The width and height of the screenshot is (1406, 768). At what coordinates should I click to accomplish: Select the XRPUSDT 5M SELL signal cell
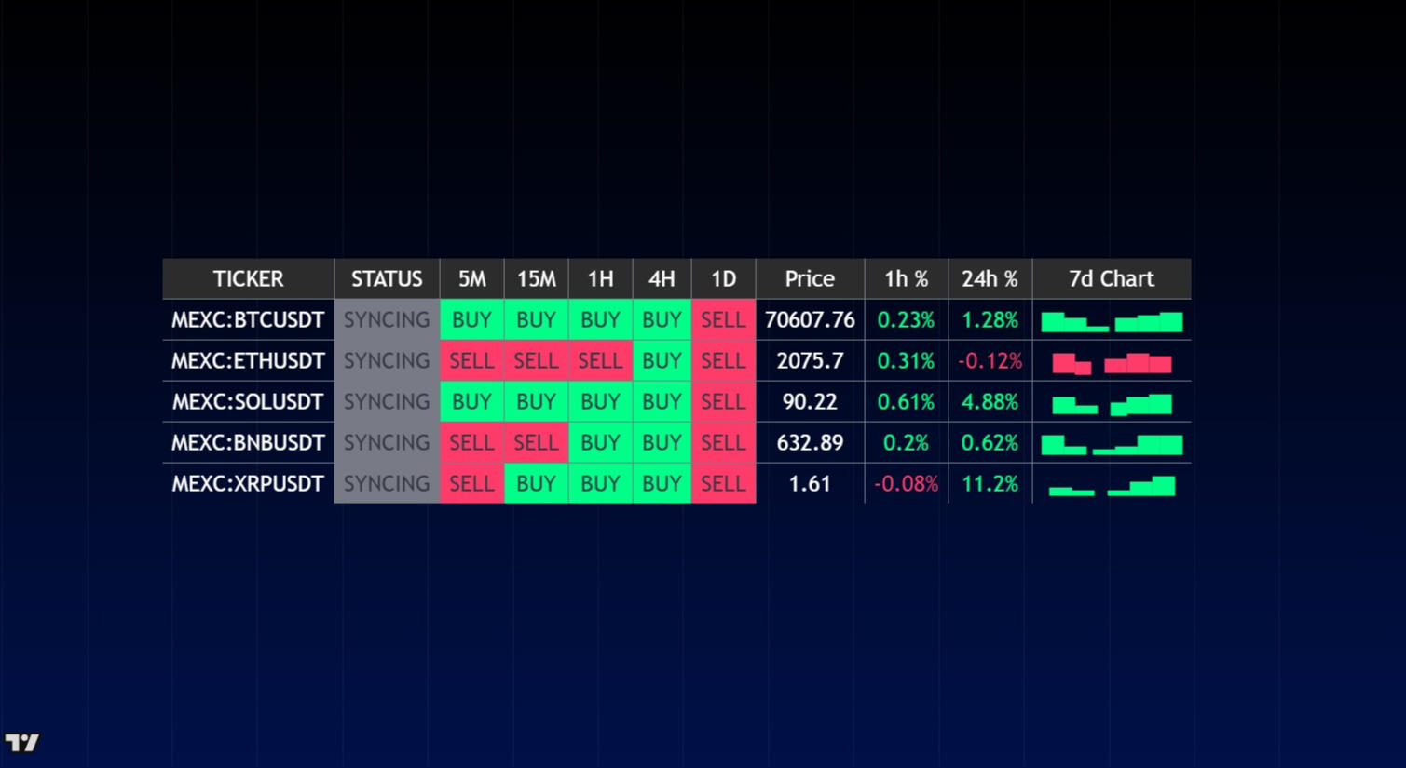click(471, 483)
